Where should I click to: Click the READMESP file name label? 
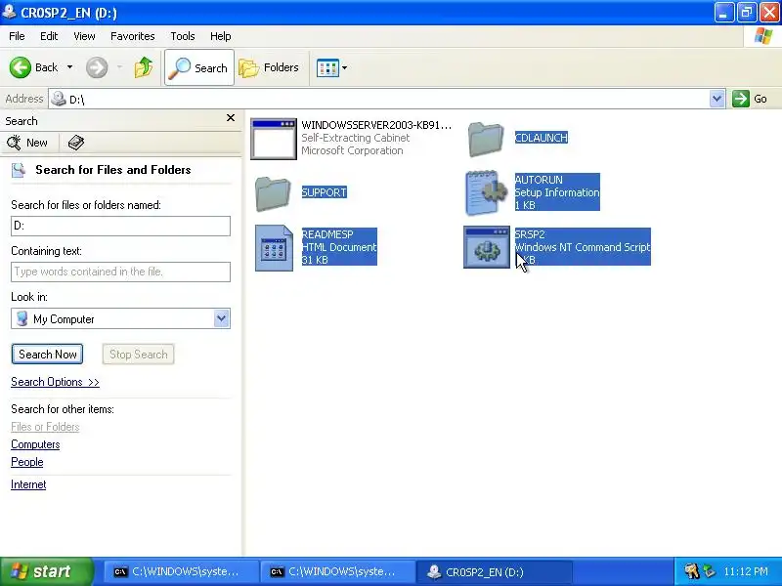click(327, 234)
